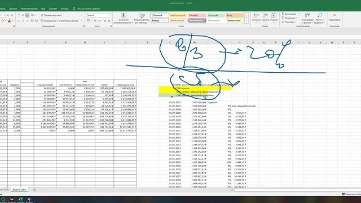Toggle Wrap text (Переносить текст)
This screenshot has width=361, height=203.
(51, 15)
